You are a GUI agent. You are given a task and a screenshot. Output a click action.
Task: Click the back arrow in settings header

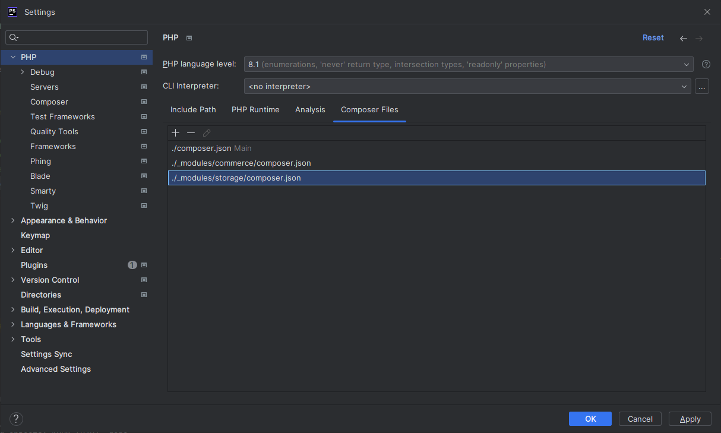[x=684, y=38]
